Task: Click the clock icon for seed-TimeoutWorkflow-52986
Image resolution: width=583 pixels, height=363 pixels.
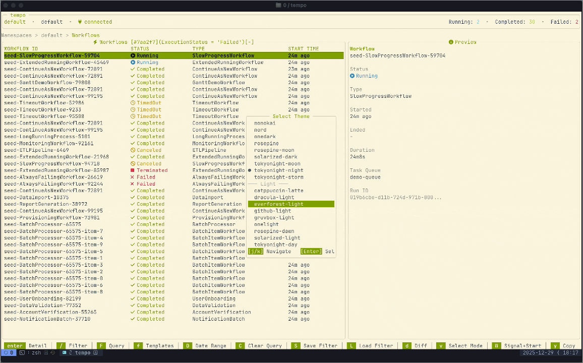Action: 133,103
